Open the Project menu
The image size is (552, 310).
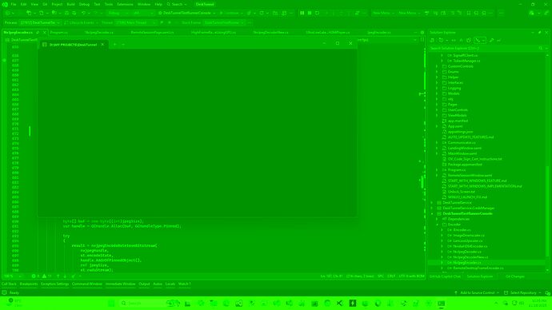pyautogui.click(x=57, y=4)
